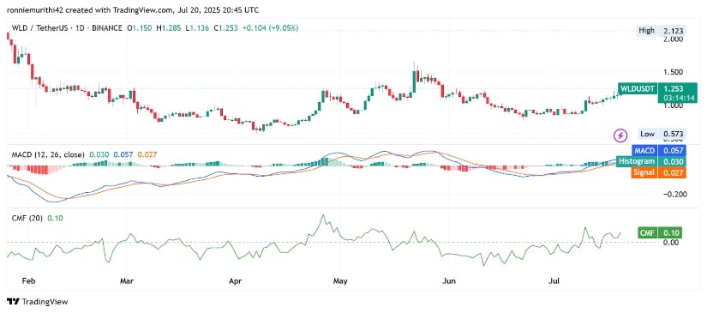Click the May label on time axis
This screenshot has width=707, height=313.
point(340,281)
